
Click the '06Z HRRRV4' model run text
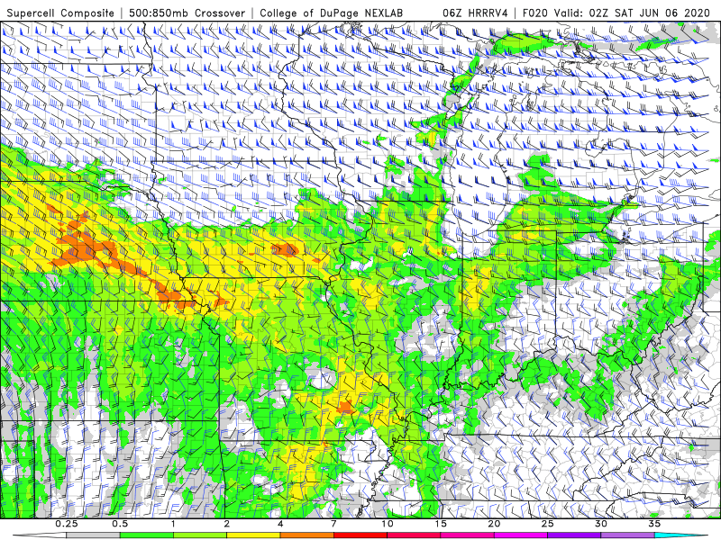pyautogui.click(x=476, y=13)
